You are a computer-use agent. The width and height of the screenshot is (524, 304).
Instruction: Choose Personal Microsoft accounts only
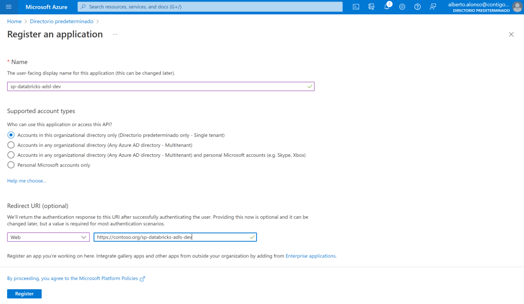[x=11, y=165]
